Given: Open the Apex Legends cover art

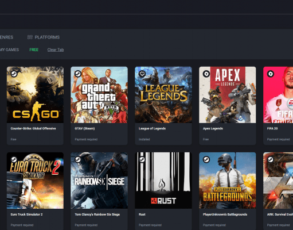Looking at the screenshot, I should tap(228, 95).
